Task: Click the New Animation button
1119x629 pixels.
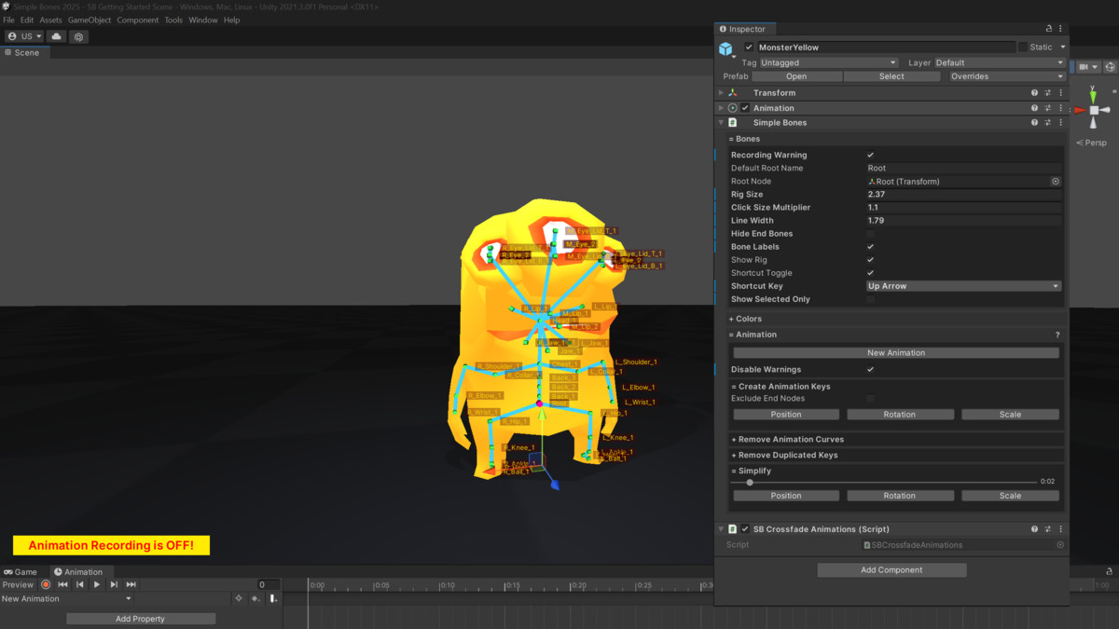Action: 894,352
